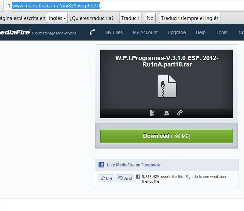Click the Sign Up link
This screenshot has height=211, width=244.
(192, 177)
